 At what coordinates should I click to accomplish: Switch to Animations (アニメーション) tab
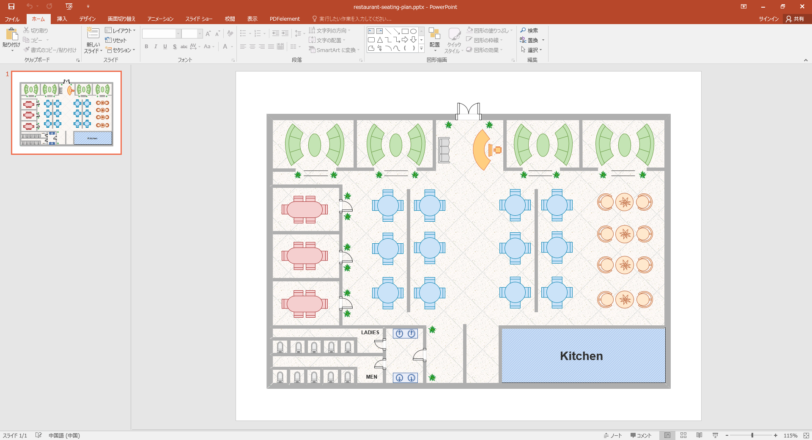tap(160, 19)
